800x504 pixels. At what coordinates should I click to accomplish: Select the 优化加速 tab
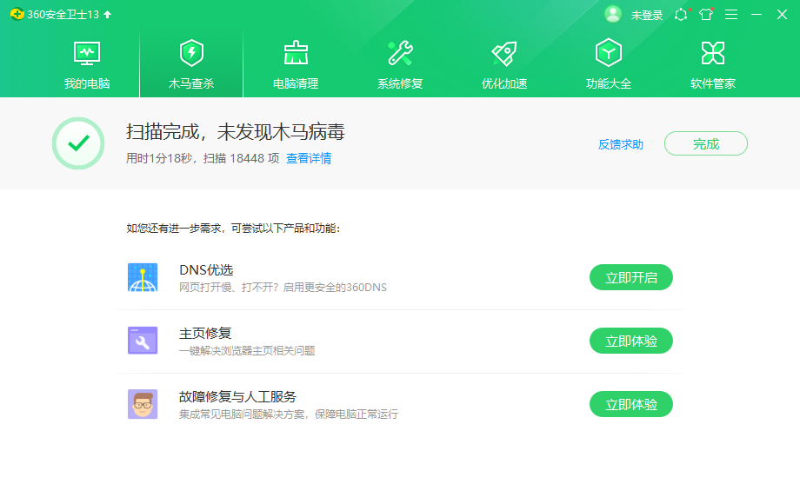click(504, 64)
